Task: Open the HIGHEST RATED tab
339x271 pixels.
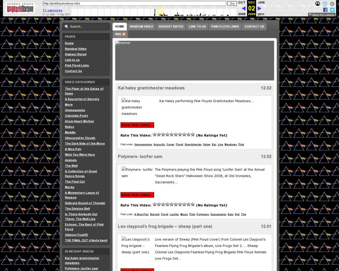Action: [171, 26]
